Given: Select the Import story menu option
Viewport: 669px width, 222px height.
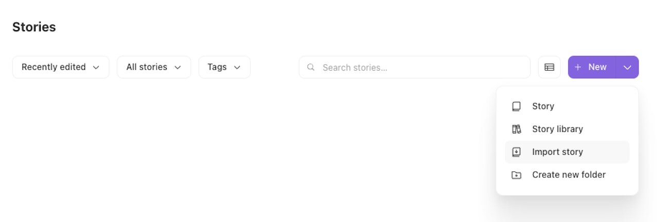Looking at the screenshot, I should pyautogui.click(x=557, y=152).
